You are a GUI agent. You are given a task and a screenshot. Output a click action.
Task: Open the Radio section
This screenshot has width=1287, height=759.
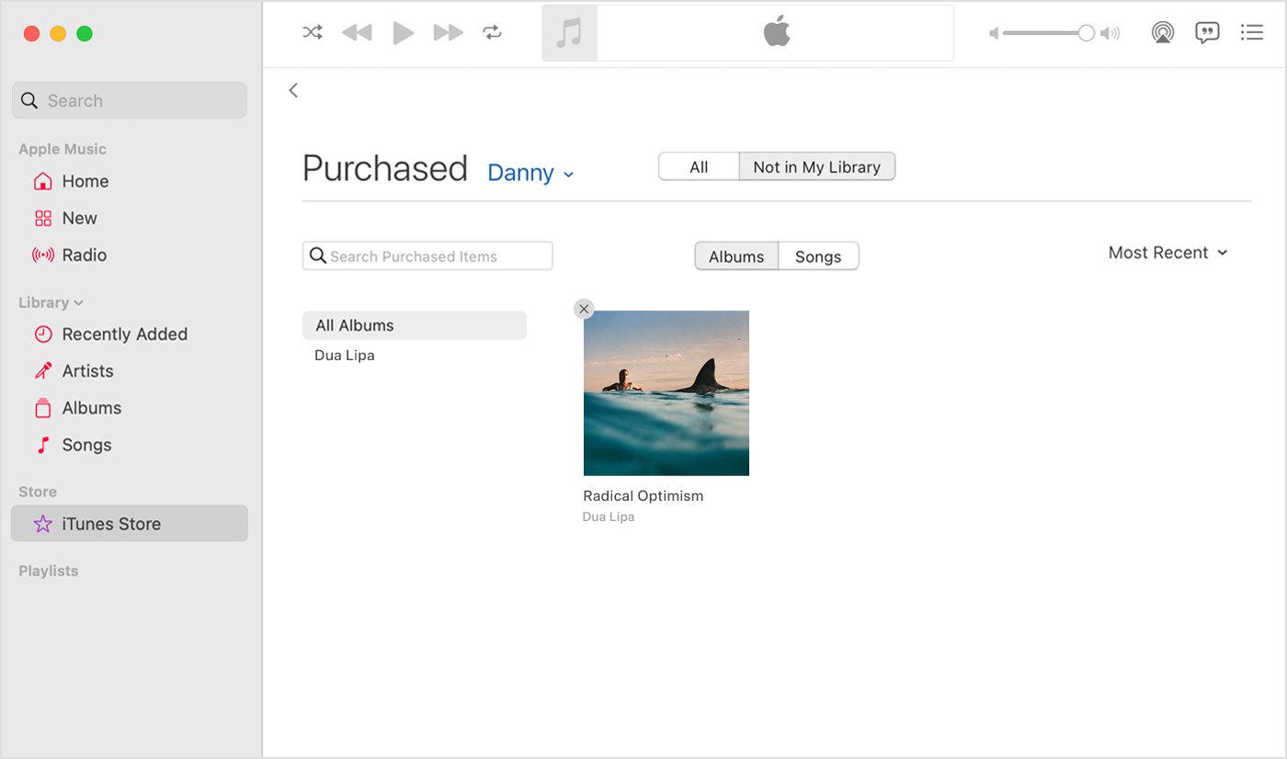(x=84, y=255)
